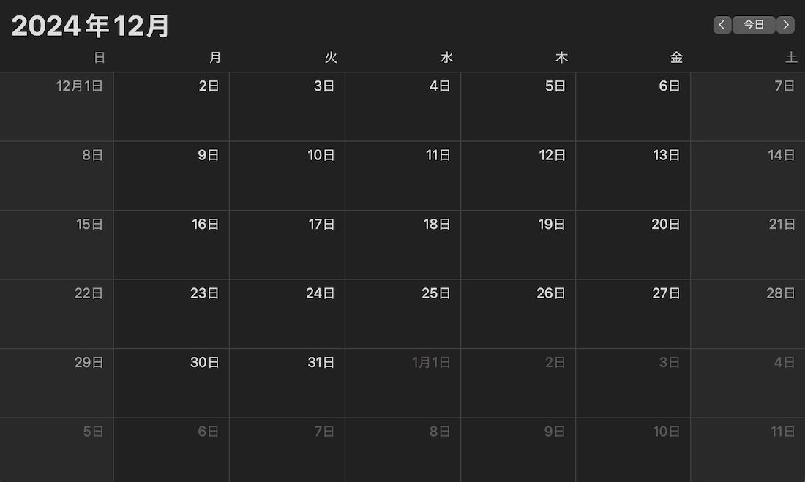Select the 29日 Sunday cell
Viewport: 805px width, 482px height.
[x=56, y=383]
